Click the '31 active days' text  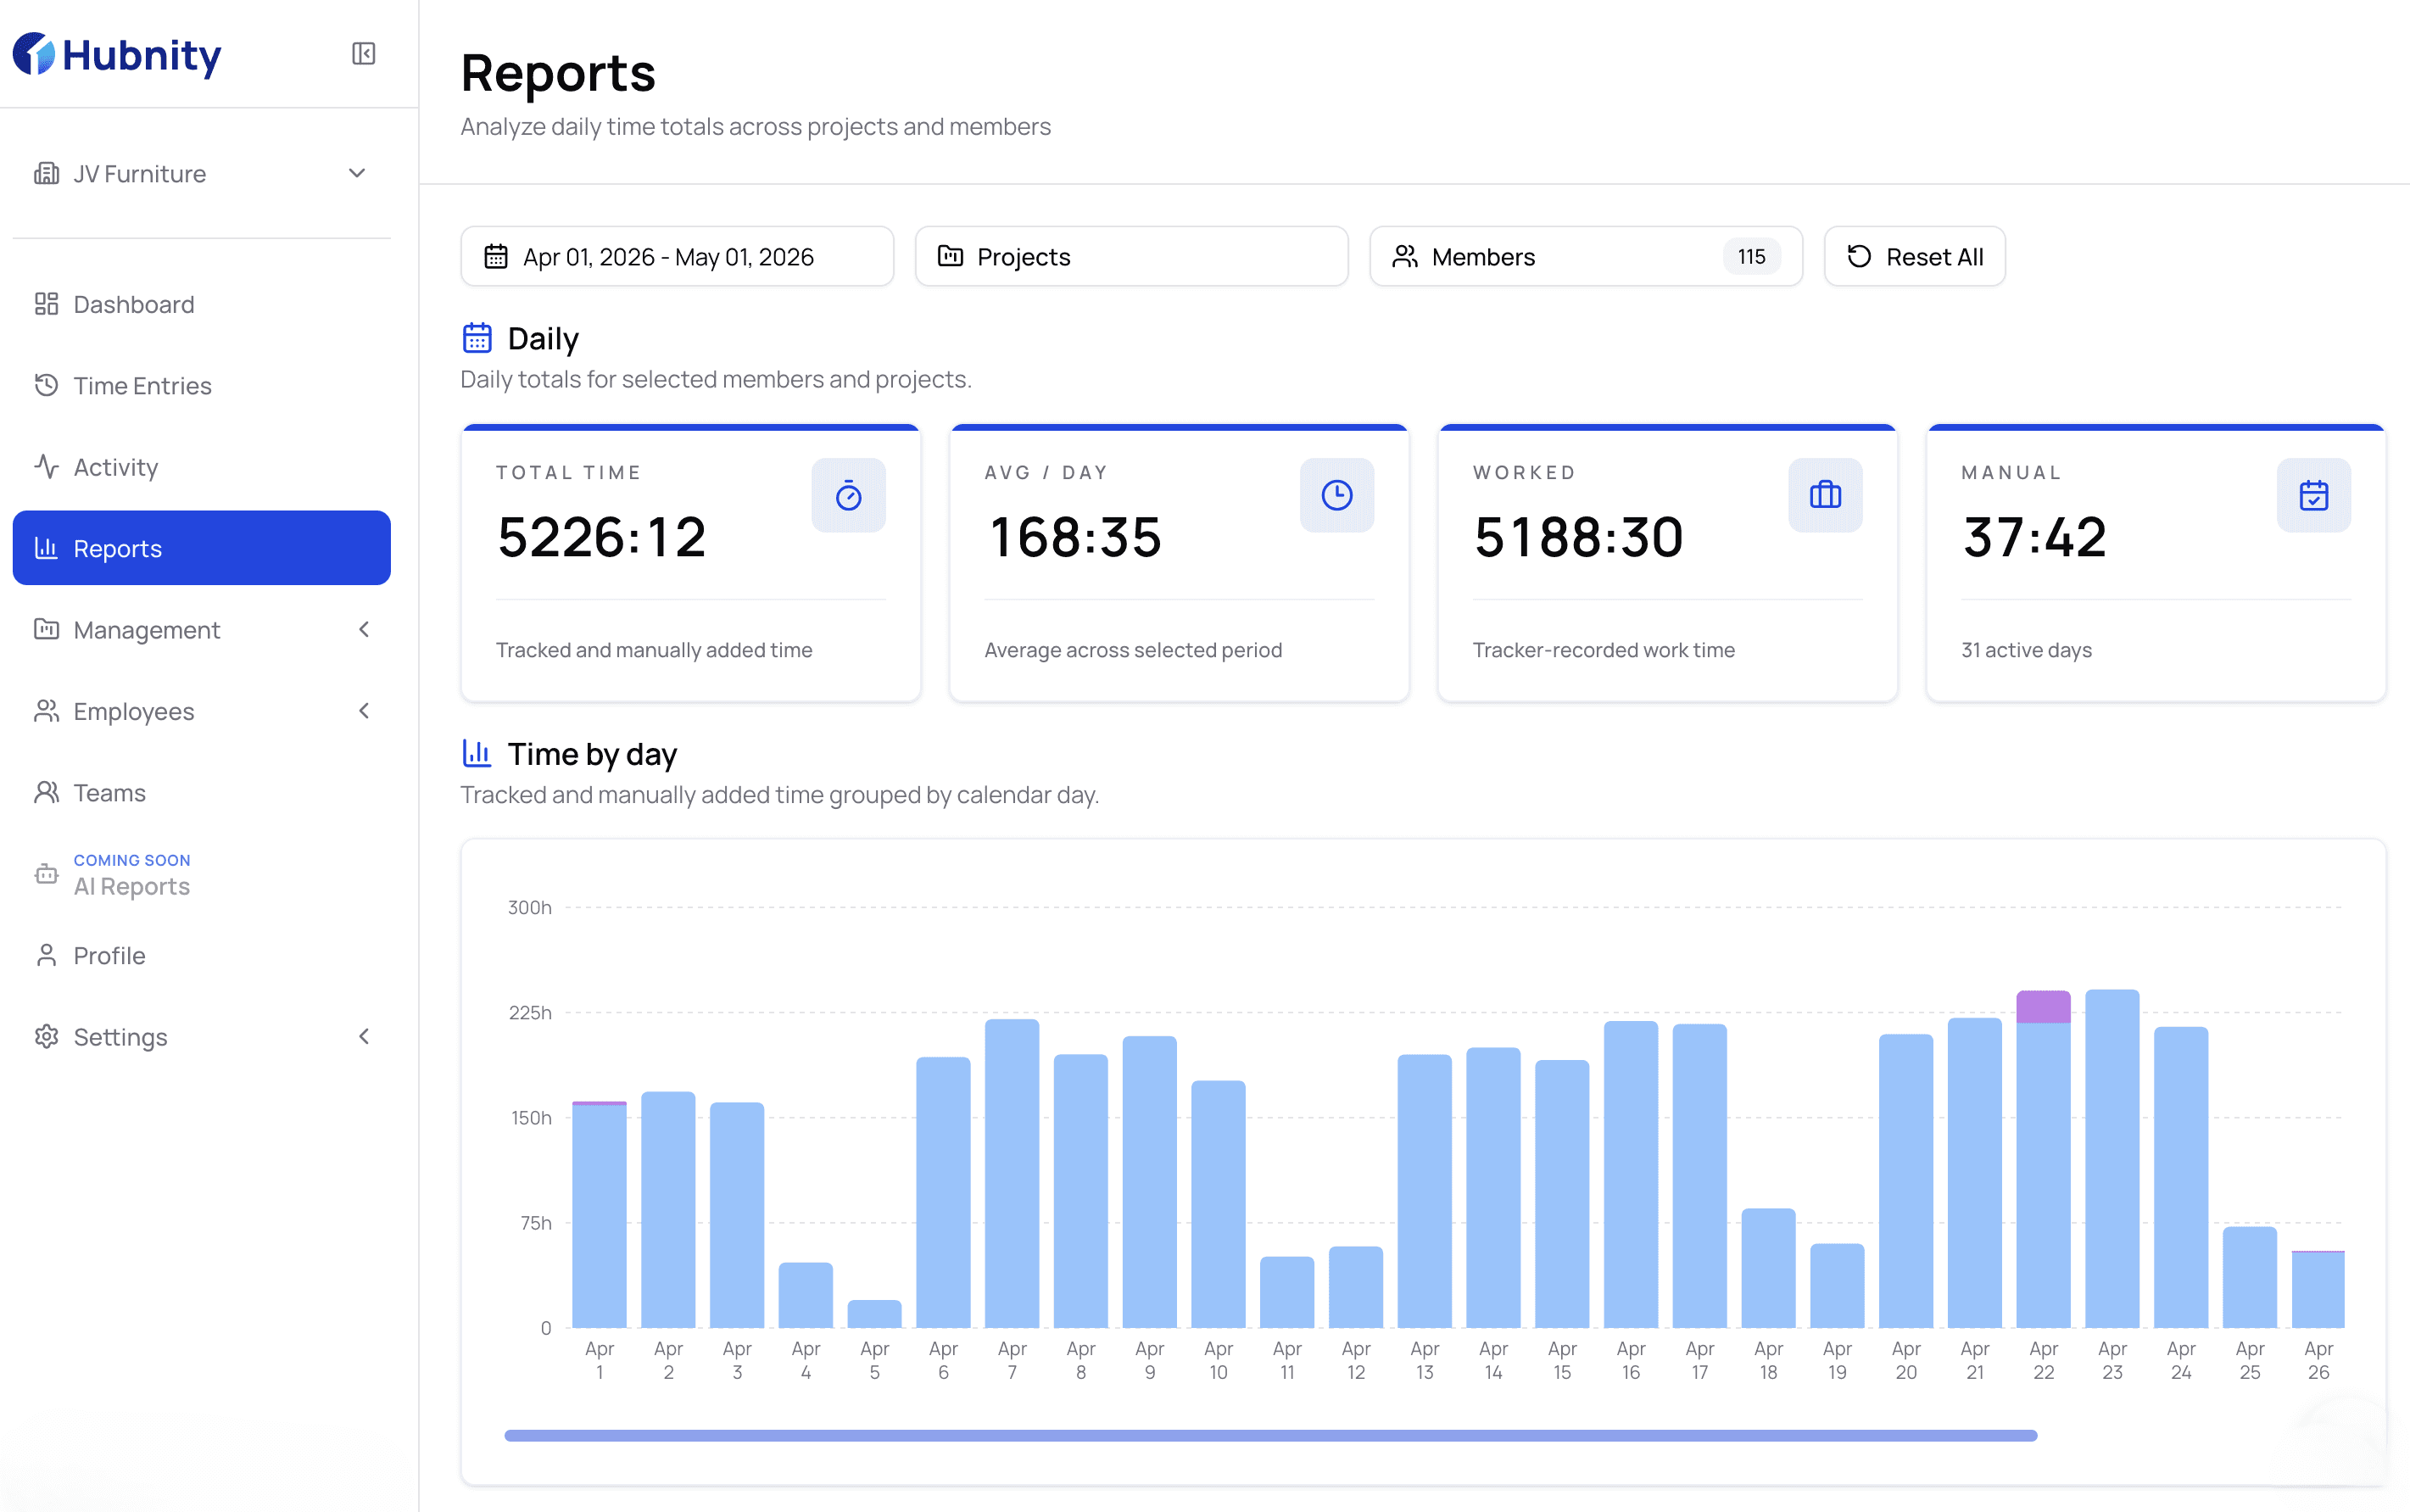pyautogui.click(x=2026, y=650)
